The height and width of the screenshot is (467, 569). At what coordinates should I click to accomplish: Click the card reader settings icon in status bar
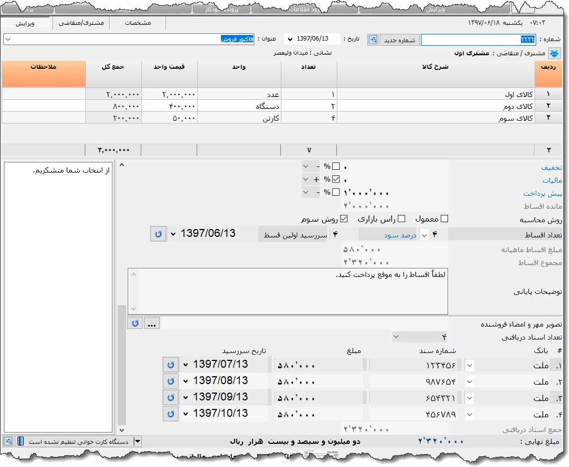tap(8, 441)
